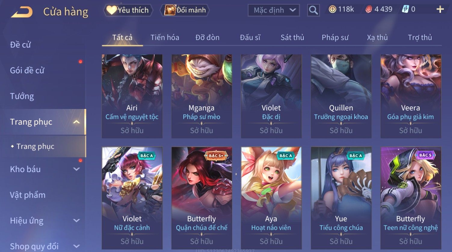The width and height of the screenshot is (452, 252).
Task: Select Butterfly Quận chúa đế chế skin
Action: (x=201, y=198)
